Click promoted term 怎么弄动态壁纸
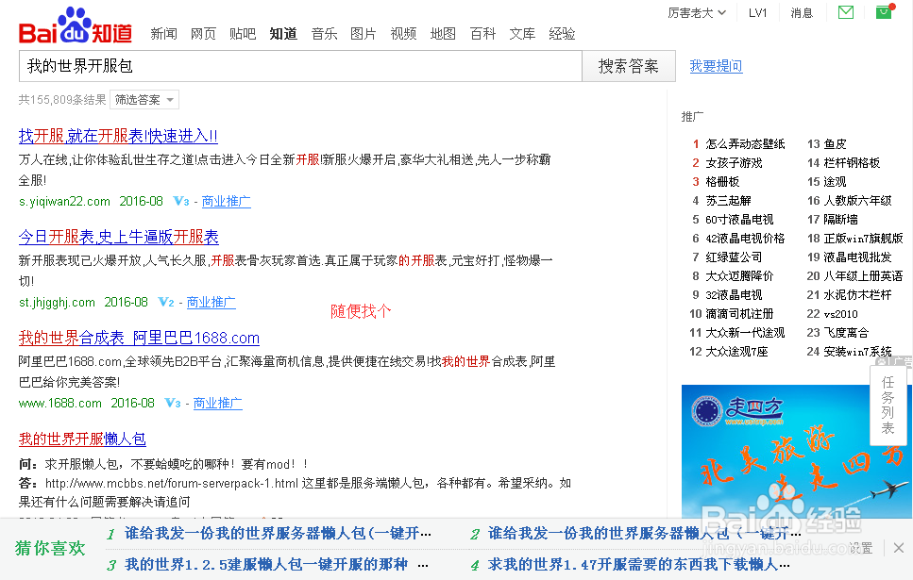 (745, 143)
